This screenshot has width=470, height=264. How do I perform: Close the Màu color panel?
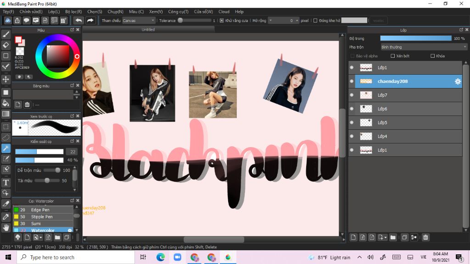pos(78,30)
